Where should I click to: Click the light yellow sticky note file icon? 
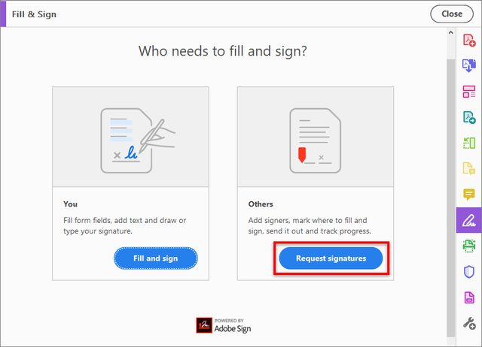tap(469, 168)
